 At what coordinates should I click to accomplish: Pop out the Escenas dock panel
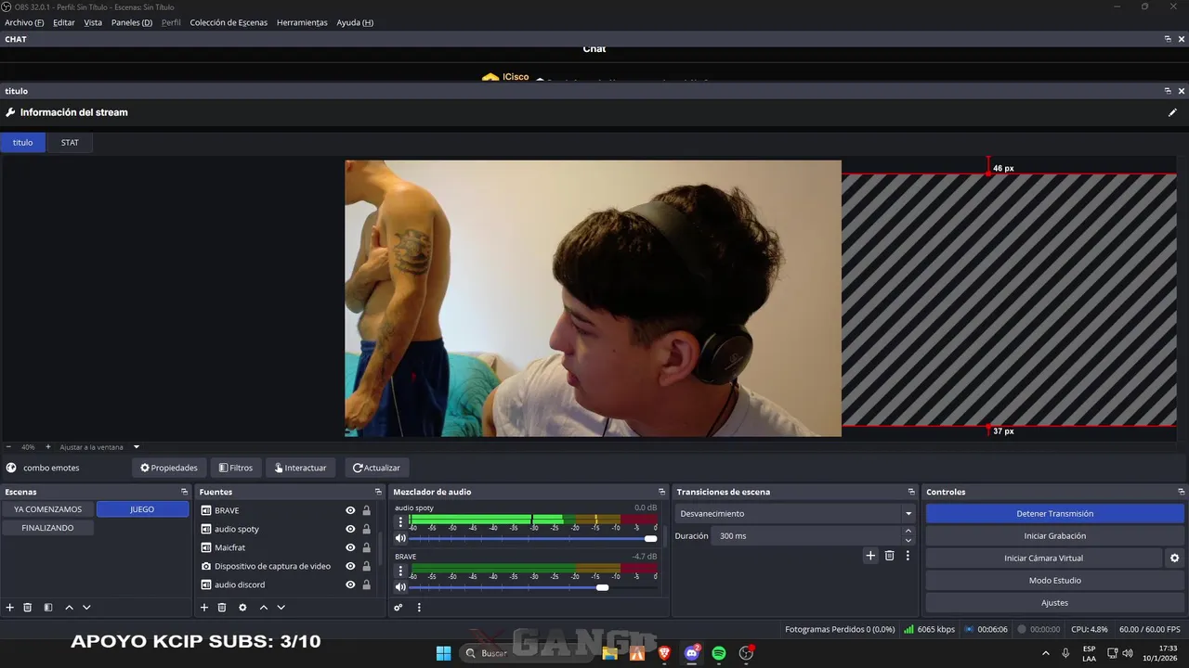184,492
